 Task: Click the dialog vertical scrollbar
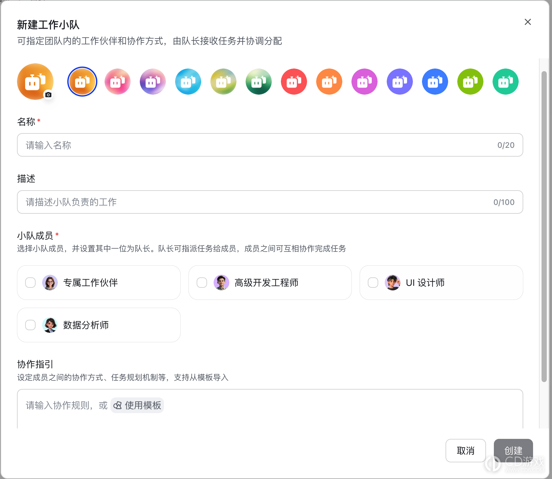(544, 226)
